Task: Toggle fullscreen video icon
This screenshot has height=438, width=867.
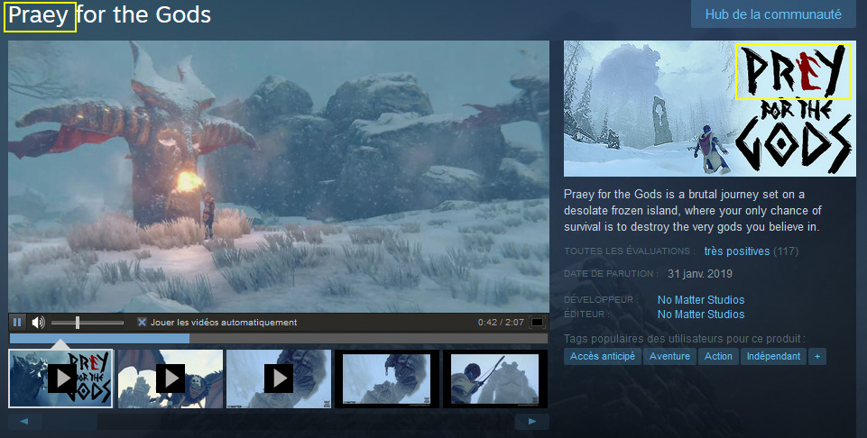Action: click(537, 322)
